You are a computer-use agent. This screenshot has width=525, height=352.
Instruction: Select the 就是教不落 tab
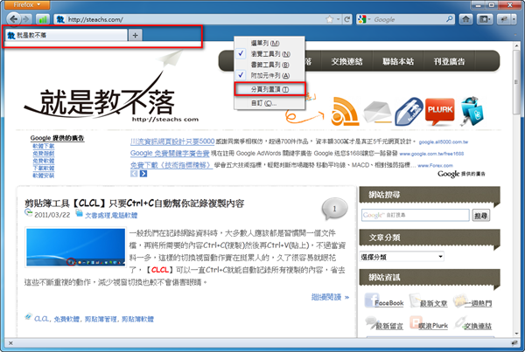click(66, 35)
